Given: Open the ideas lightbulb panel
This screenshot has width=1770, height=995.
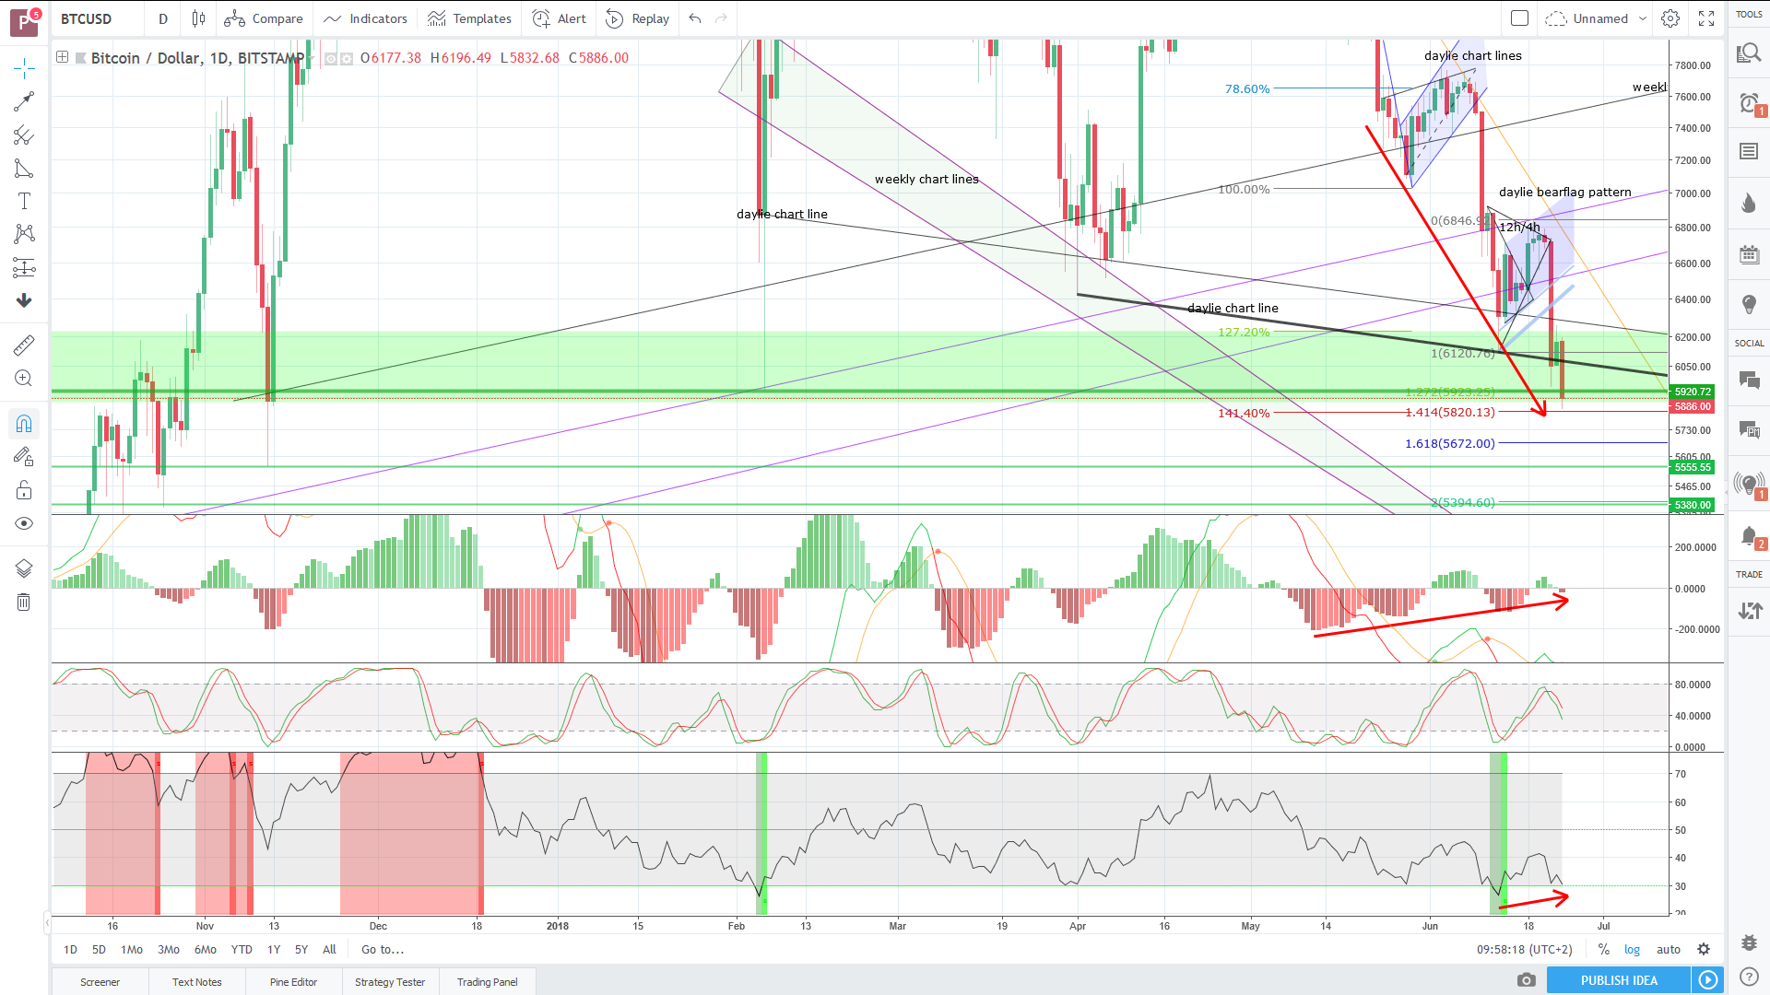Looking at the screenshot, I should click(1749, 304).
